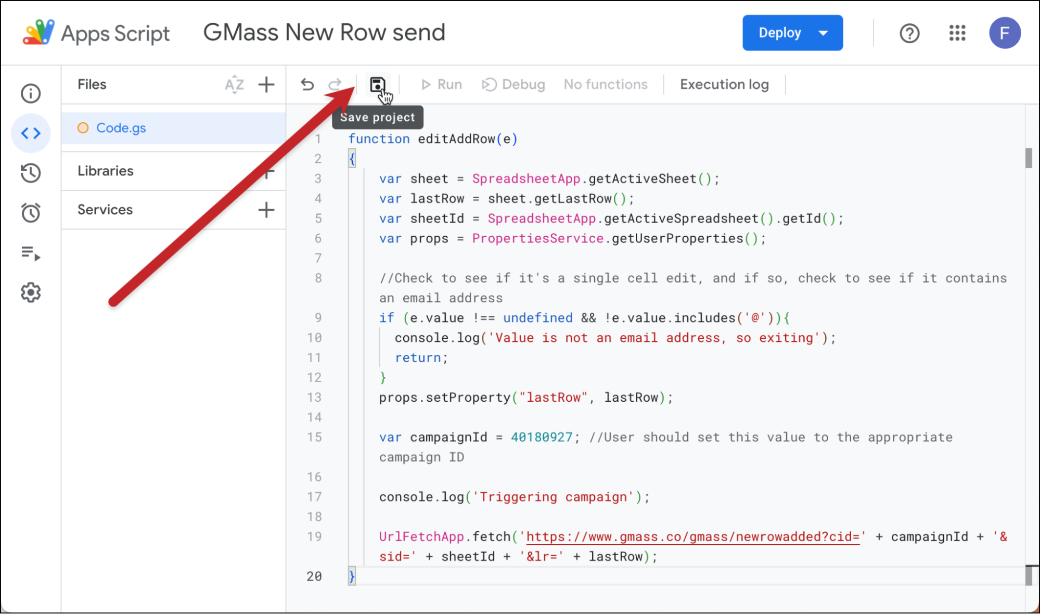Click the comment about single cell edit

693,288
